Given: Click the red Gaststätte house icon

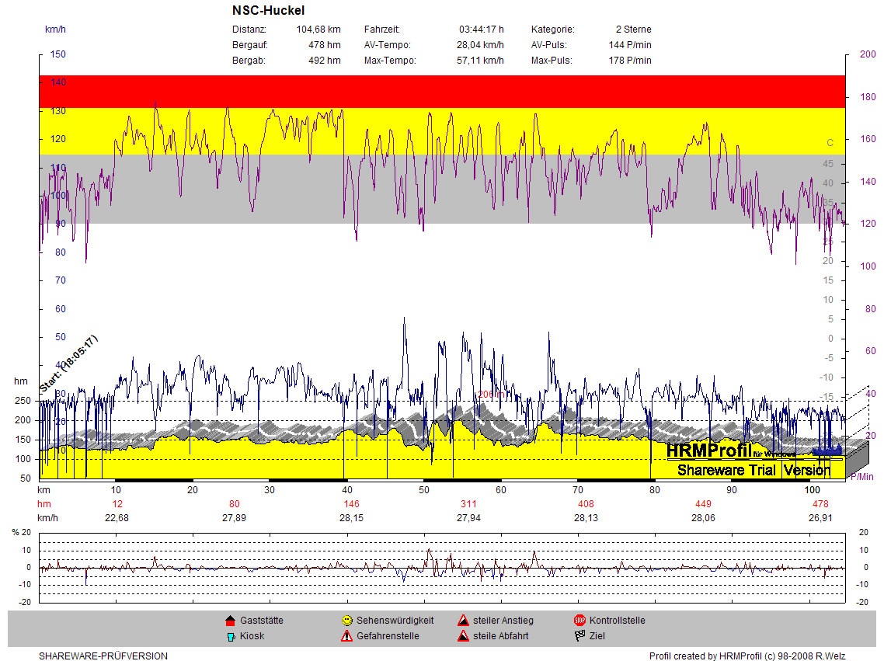Looking at the screenshot, I should [230, 621].
